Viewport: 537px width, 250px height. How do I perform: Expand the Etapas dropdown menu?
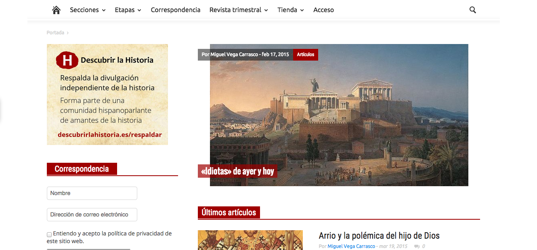[x=128, y=10]
